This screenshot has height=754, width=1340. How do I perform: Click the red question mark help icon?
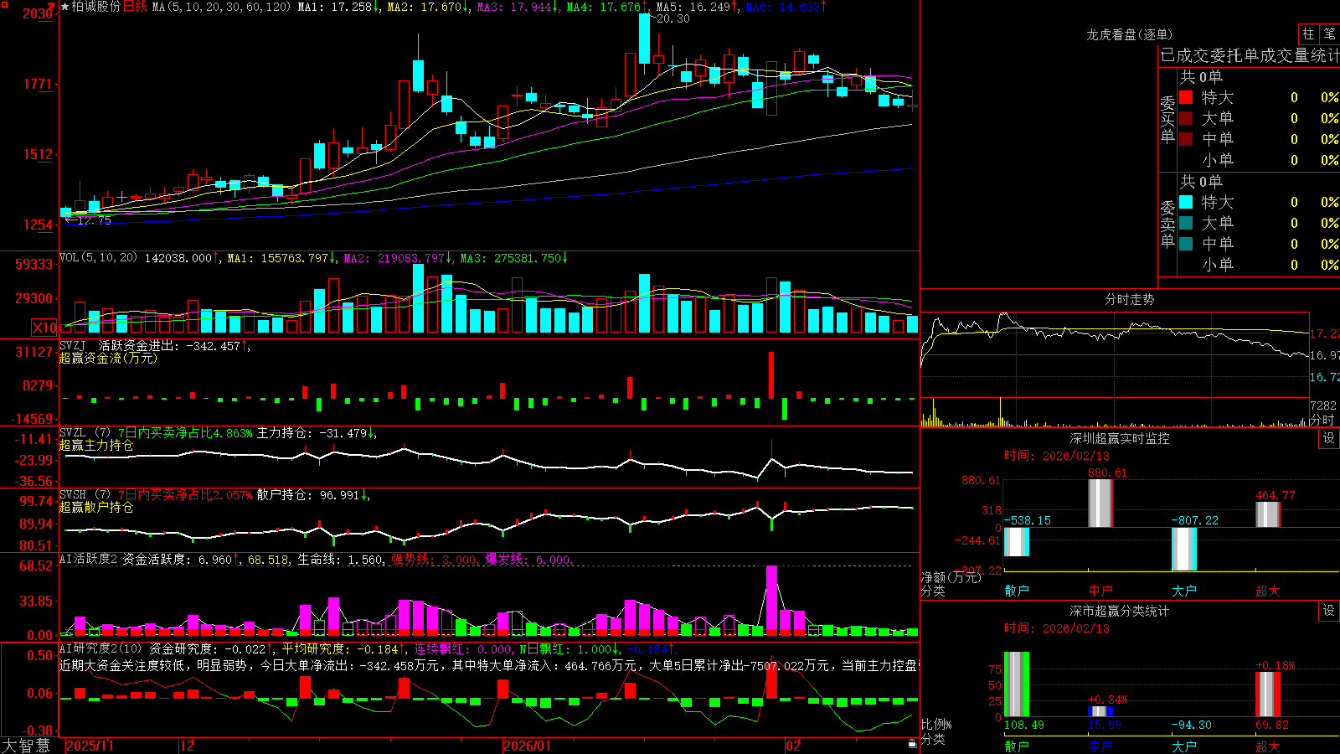coord(53,7)
